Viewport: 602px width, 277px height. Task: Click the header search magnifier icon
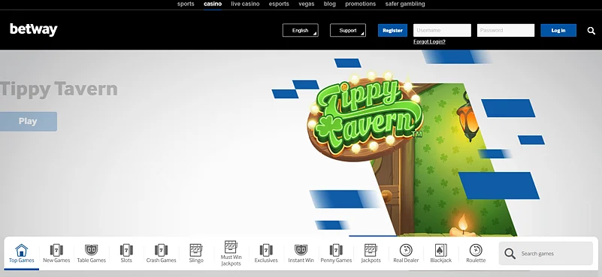(x=591, y=31)
